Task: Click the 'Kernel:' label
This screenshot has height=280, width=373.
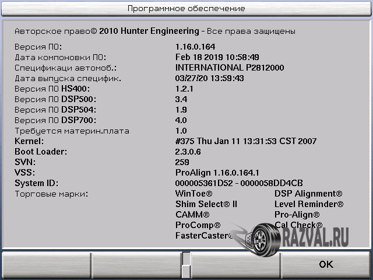Action: click(29, 141)
